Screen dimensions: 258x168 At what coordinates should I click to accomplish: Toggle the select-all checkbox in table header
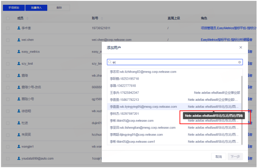(8, 18)
